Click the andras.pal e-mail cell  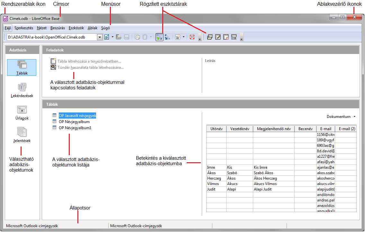coord(326,200)
